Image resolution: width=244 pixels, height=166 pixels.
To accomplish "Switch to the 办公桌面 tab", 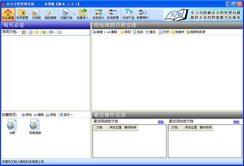I will [x=8, y=14].
